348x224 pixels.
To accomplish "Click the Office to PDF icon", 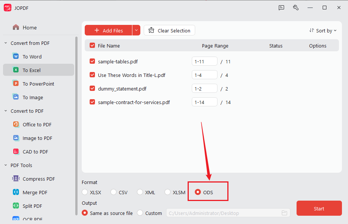I will (x=16, y=124).
